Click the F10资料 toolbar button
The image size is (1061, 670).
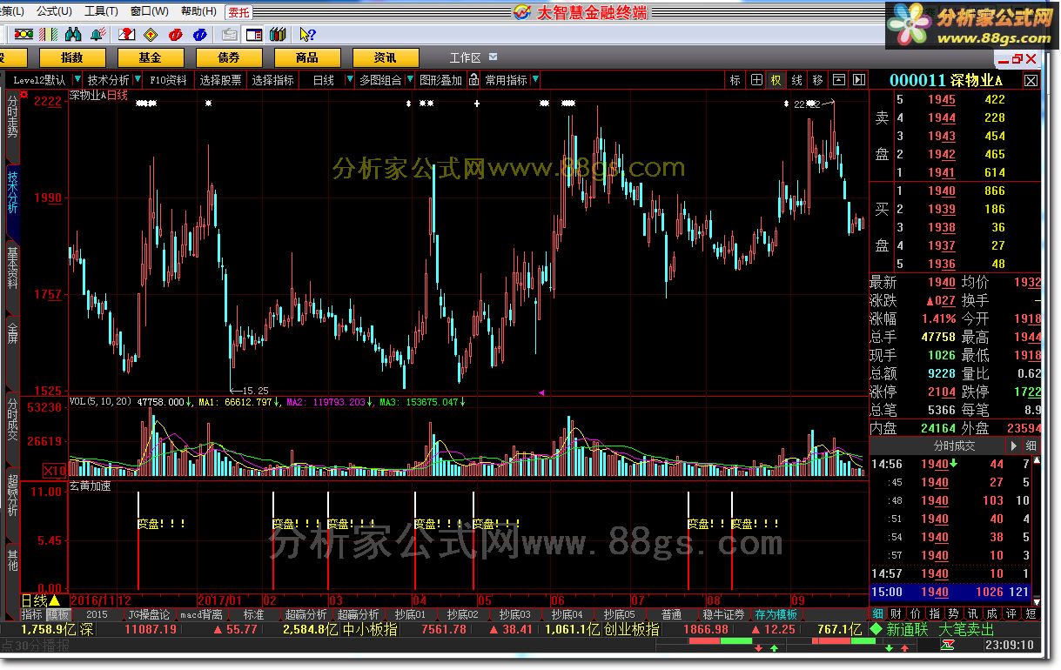[x=168, y=80]
